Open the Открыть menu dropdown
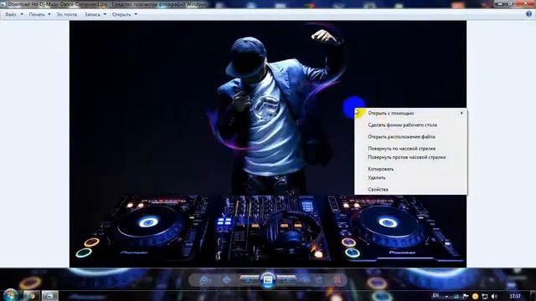Screen dimensions: 536x301 click(125, 15)
